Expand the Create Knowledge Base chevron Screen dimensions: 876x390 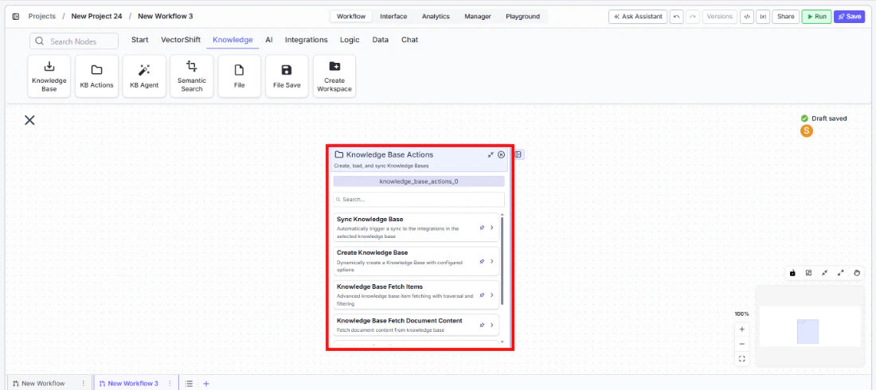[491, 261]
